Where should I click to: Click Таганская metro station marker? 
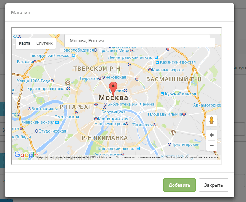pyautogui.click(x=155, y=125)
